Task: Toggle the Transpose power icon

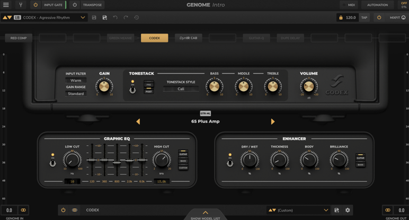Action: [x=75, y=5]
